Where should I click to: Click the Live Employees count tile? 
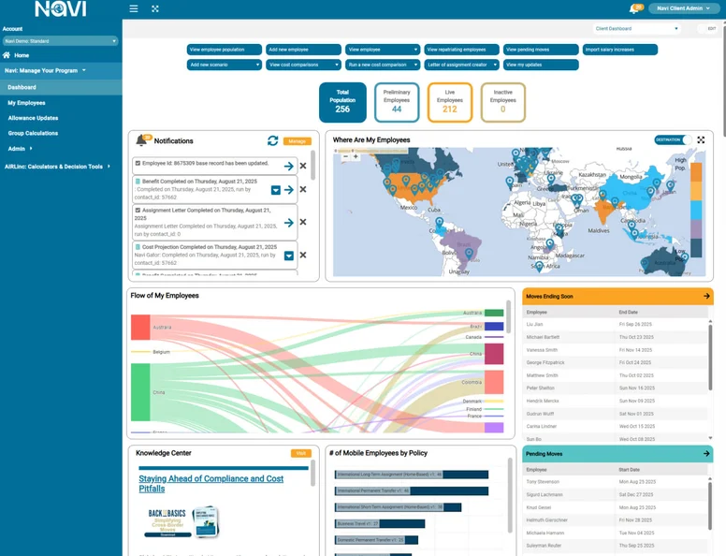tap(450, 103)
